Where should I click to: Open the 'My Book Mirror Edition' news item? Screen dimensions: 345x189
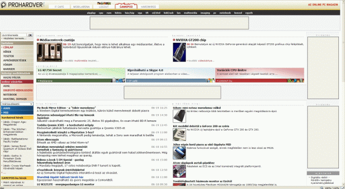[x=66, y=108]
